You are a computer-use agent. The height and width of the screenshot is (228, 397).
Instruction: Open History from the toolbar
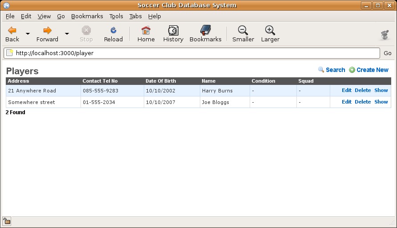coord(173,31)
